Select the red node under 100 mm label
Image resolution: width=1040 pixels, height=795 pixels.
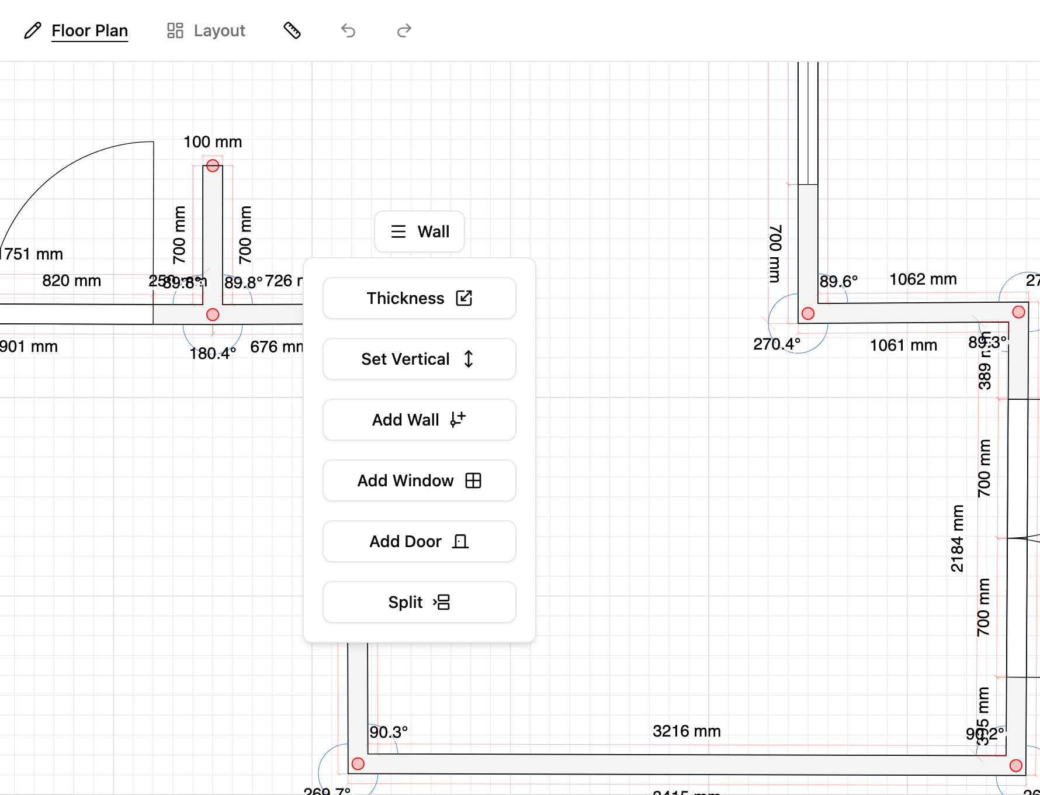213,165
